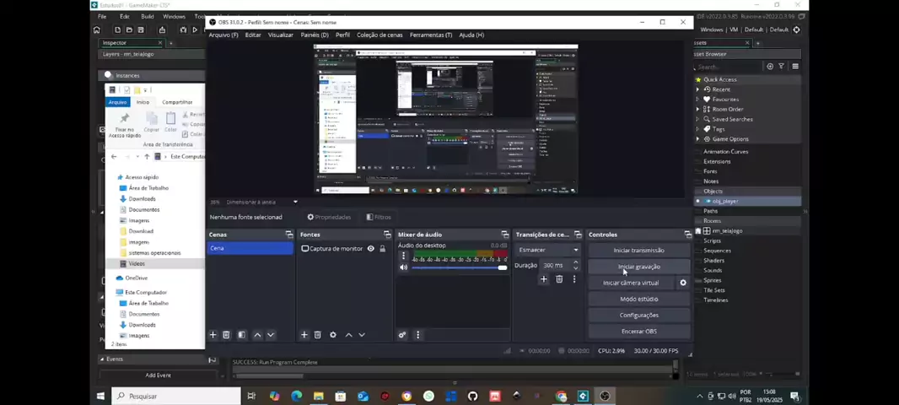Click the virtual camera settings gear

pyautogui.click(x=683, y=283)
